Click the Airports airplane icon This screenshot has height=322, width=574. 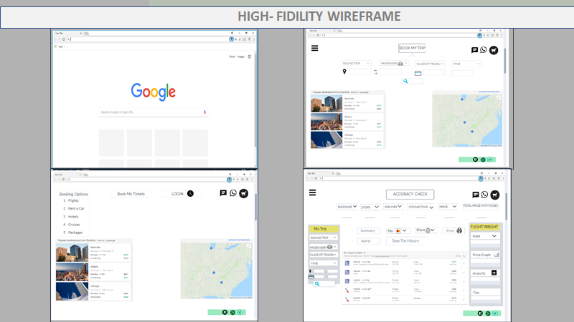(x=494, y=273)
